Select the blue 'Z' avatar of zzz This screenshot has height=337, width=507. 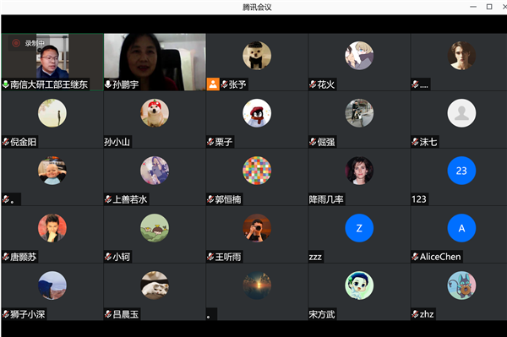(359, 228)
